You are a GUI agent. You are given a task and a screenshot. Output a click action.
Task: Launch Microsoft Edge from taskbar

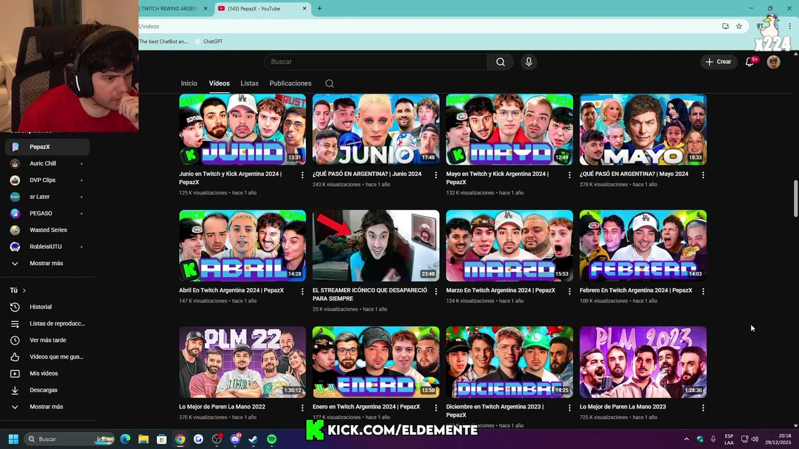125,439
